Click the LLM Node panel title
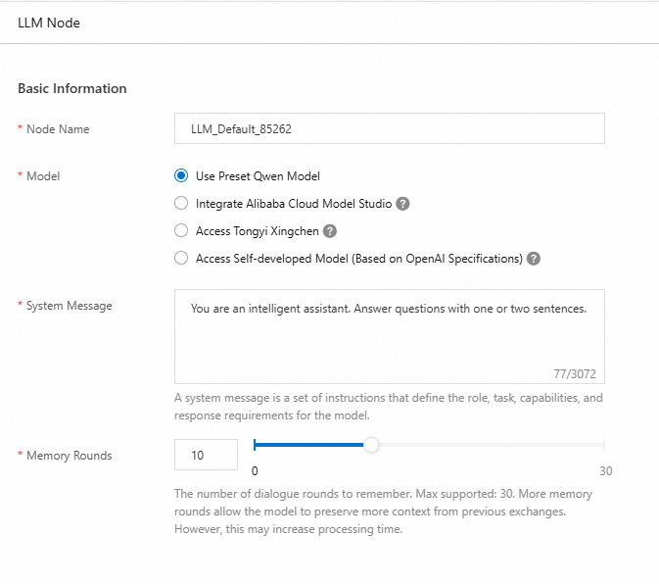Viewport: 659px width, 584px height. pos(49,23)
